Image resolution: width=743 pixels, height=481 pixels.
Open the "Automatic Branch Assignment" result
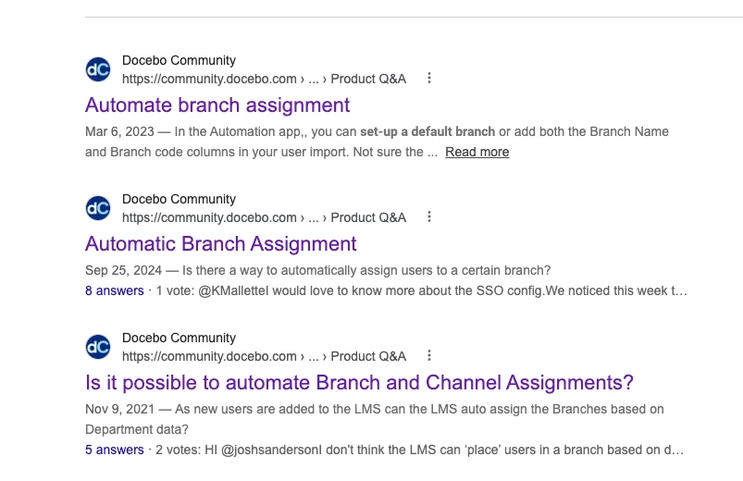coord(221,244)
